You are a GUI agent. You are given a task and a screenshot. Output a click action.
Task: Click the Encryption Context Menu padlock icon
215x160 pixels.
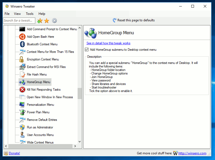[x=22, y=59]
